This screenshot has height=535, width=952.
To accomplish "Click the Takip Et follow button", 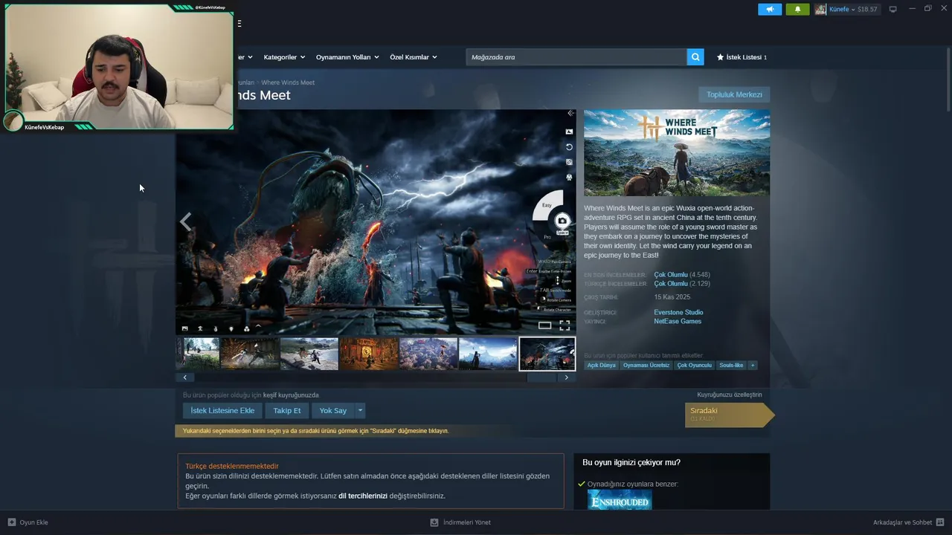I will [287, 410].
